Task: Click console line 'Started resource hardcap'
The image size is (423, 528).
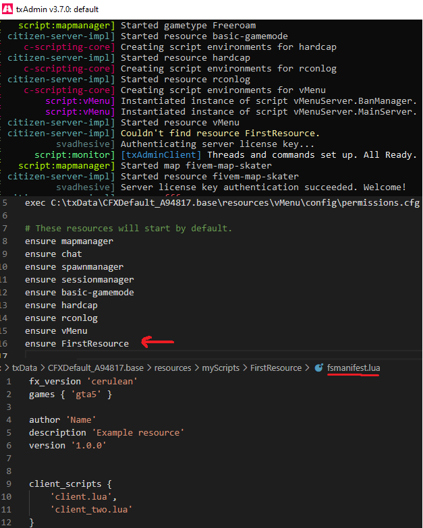Action: click(186, 57)
